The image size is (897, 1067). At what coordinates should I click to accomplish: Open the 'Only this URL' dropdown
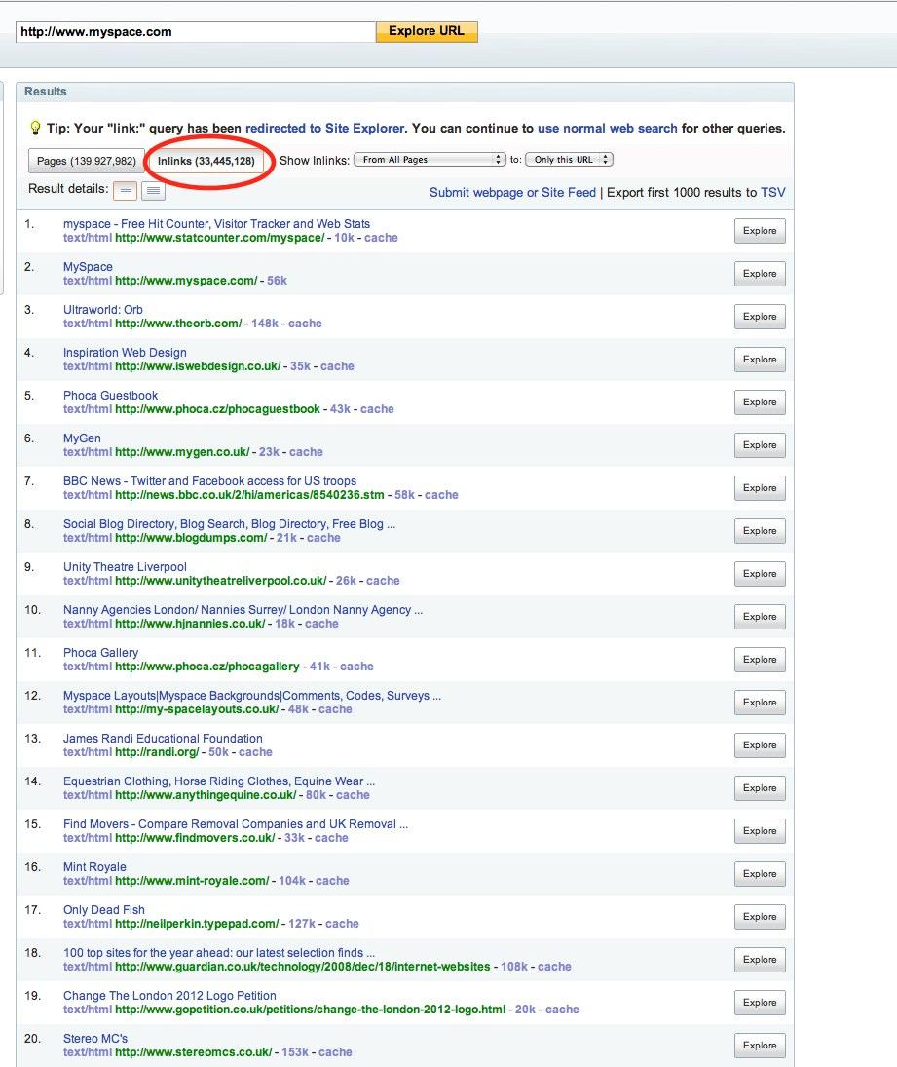(569, 159)
